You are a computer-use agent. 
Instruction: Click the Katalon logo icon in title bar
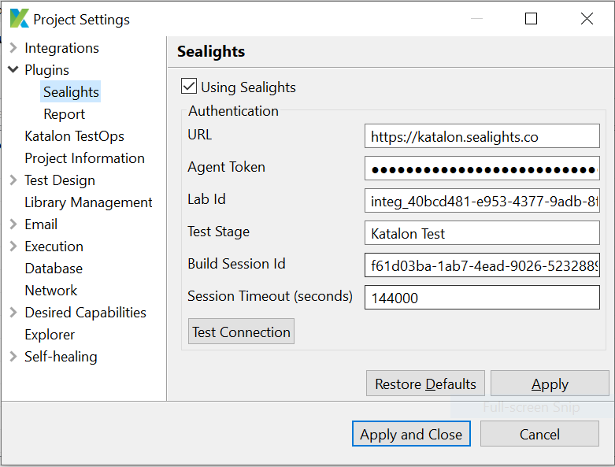coord(19,19)
